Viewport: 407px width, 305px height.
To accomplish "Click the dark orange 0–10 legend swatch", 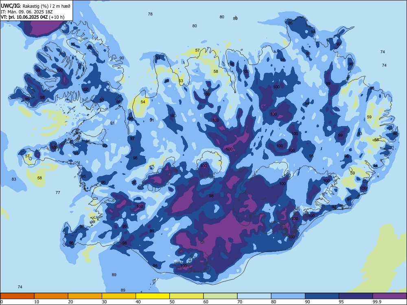I will [x=17, y=296].
